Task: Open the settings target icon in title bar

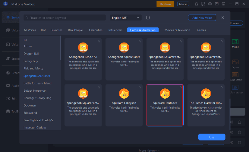Action: (x=223, y=4)
